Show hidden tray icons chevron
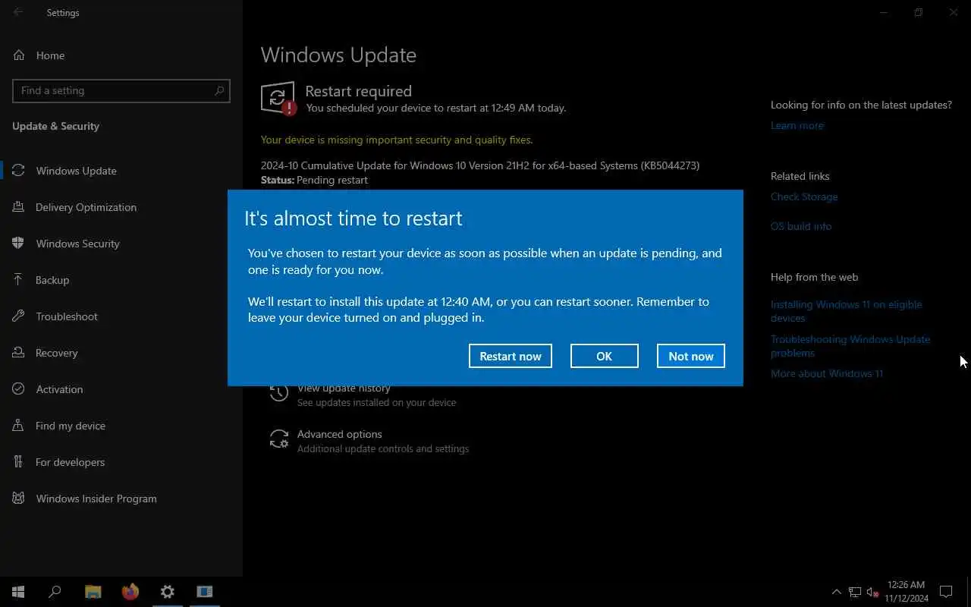The image size is (971, 607). pos(836,592)
